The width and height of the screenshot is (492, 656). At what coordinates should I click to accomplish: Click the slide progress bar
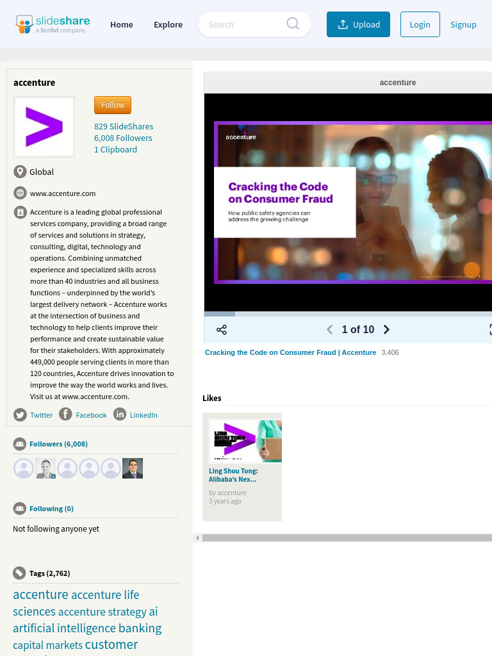click(348, 314)
